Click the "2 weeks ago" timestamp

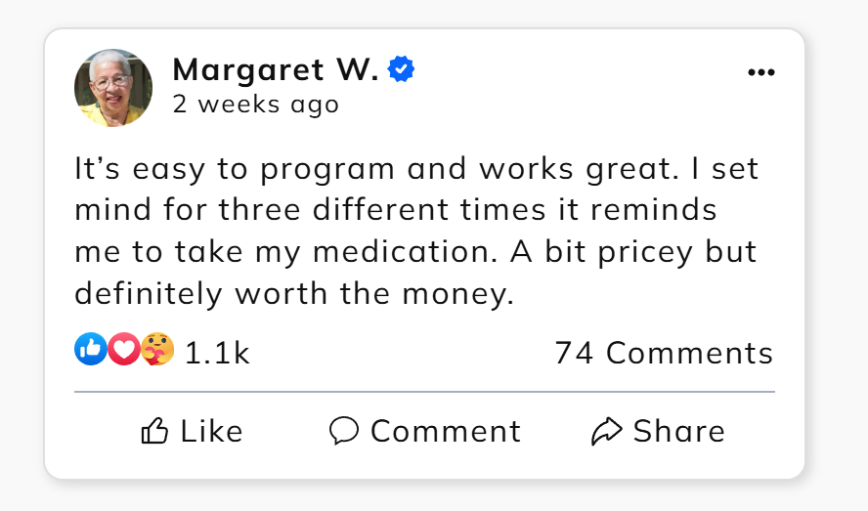pyautogui.click(x=256, y=105)
